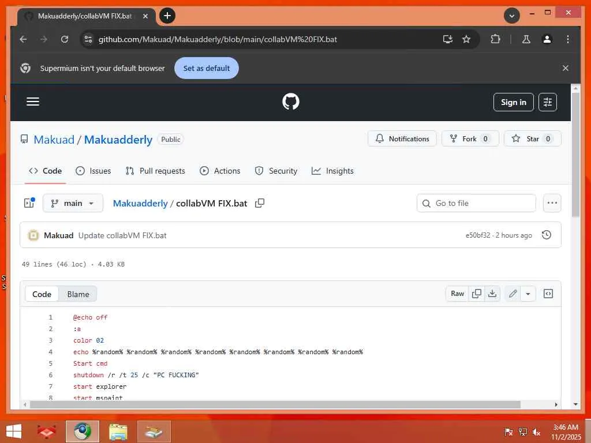Image resolution: width=591 pixels, height=443 pixels.
Task: Open the symbols panel icon
Action: (x=548, y=294)
